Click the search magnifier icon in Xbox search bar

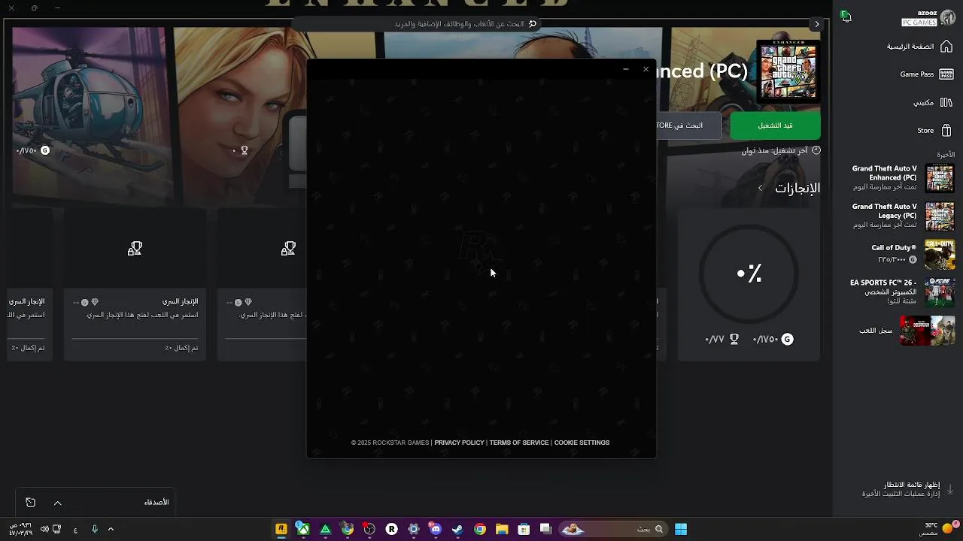pyautogui.click(x=533, y=24)
